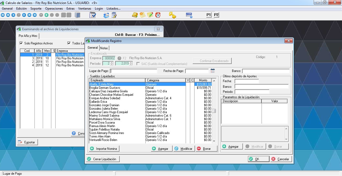The width and height of the screenshot is (342, 176).
Task: Open the brown book icon in toolbar
Action: click(x=135, y=15)
